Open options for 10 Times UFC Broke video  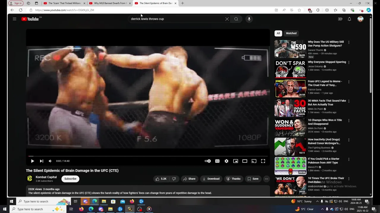pos(349,179)
